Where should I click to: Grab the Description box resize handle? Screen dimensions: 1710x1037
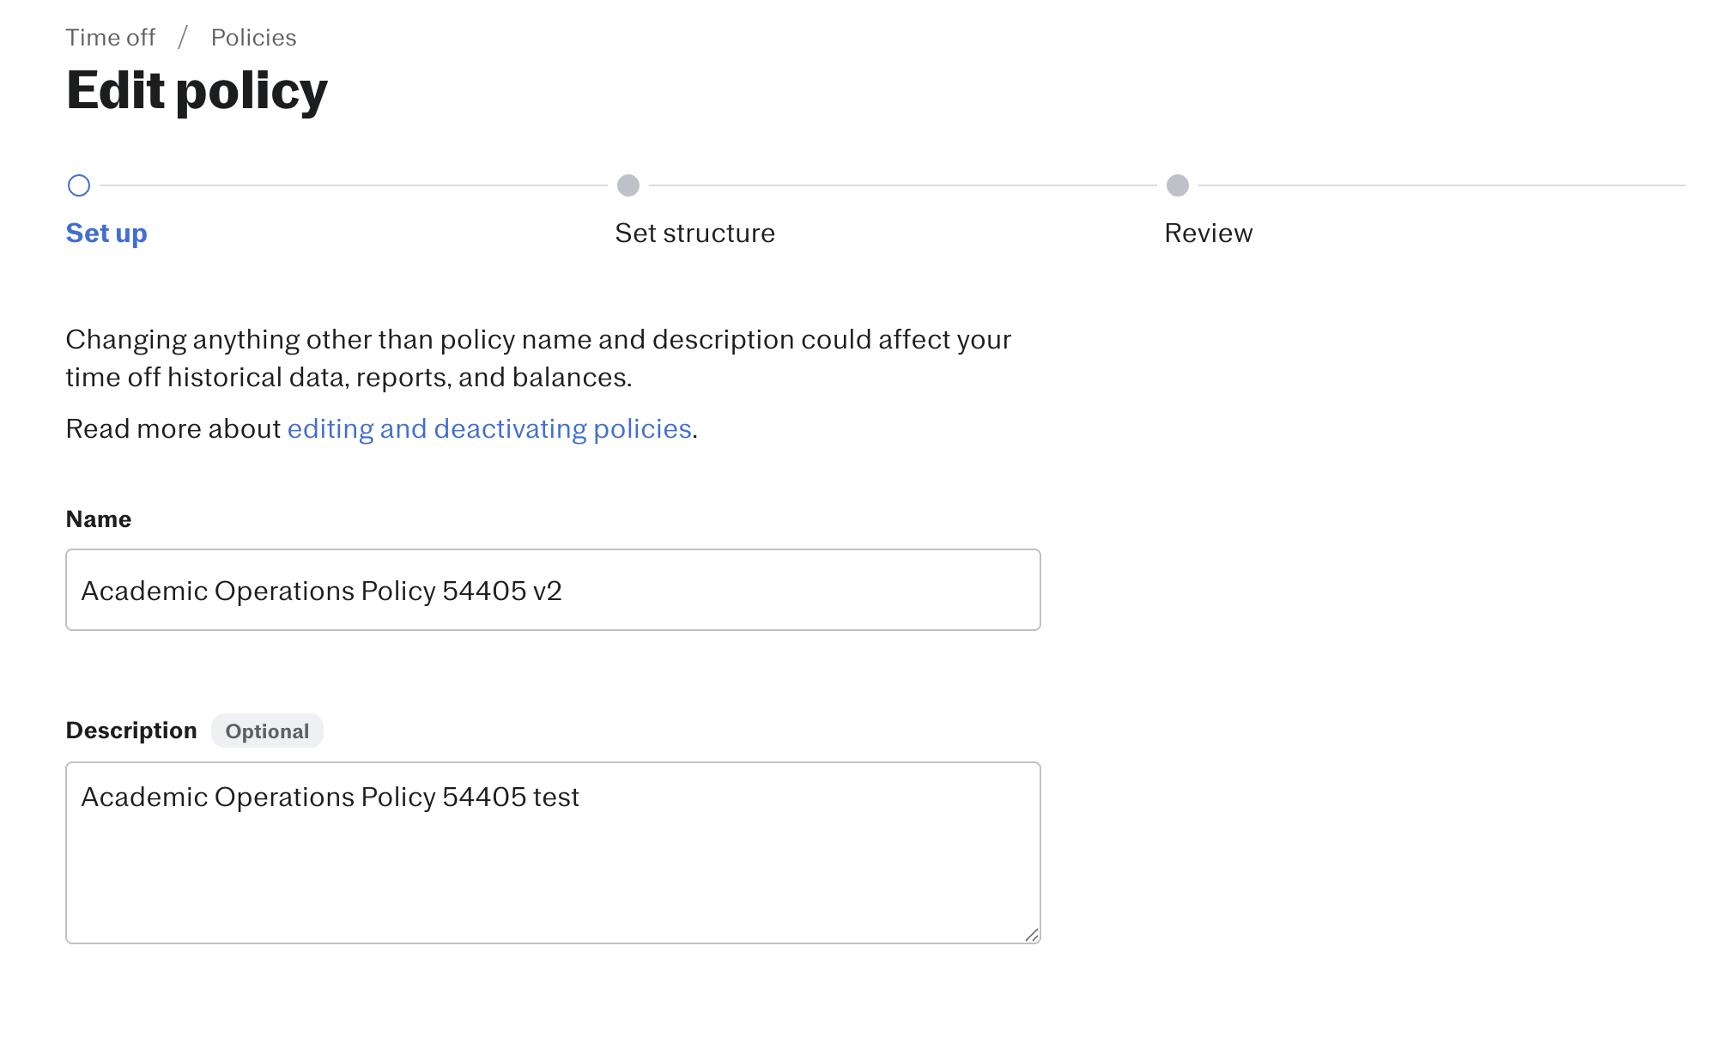click(1031, 935)
